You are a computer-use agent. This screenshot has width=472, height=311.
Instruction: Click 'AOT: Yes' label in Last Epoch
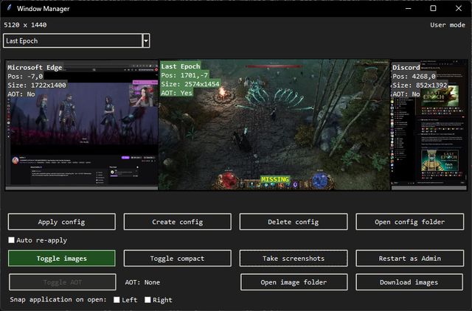pyautogui.click(x=177, y=93)
